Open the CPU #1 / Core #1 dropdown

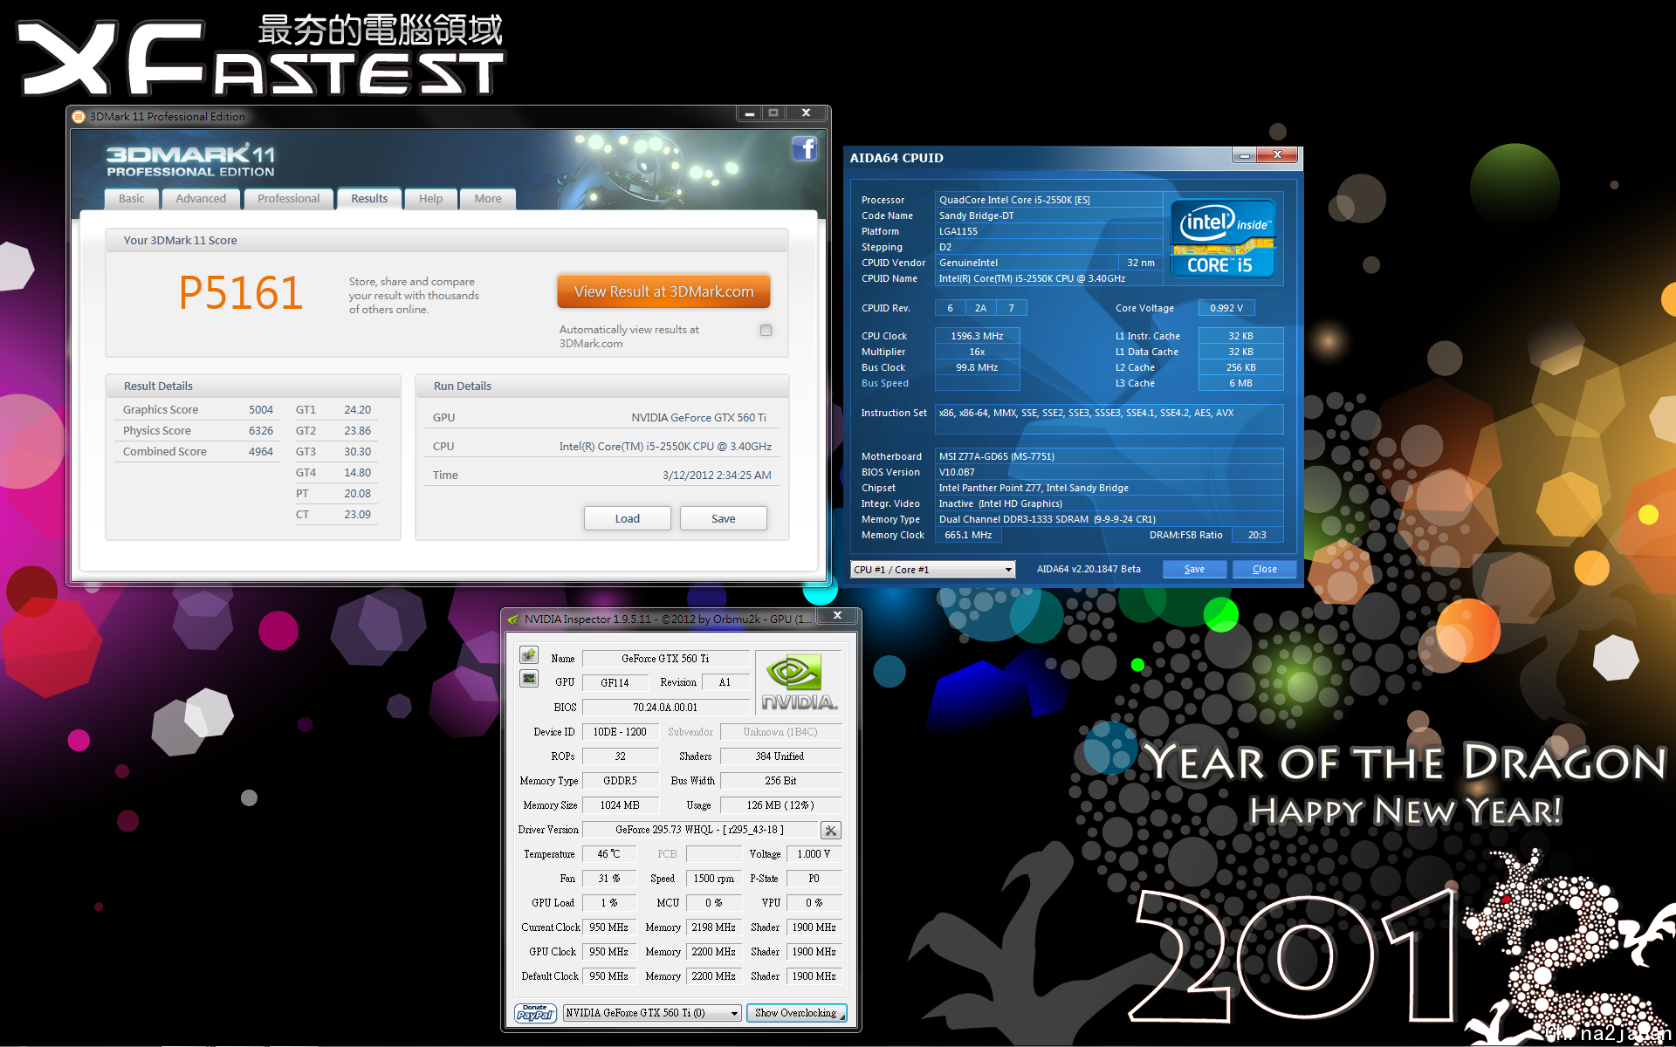(932, 570)
